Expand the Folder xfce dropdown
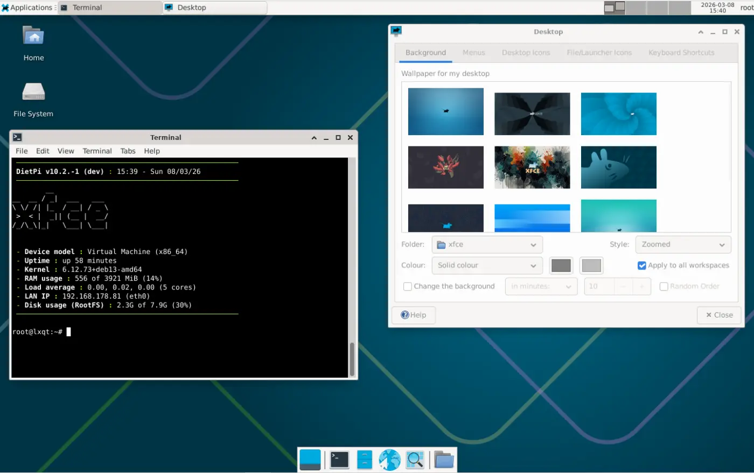Screen dimensions: 754x473 coord(487,244)
